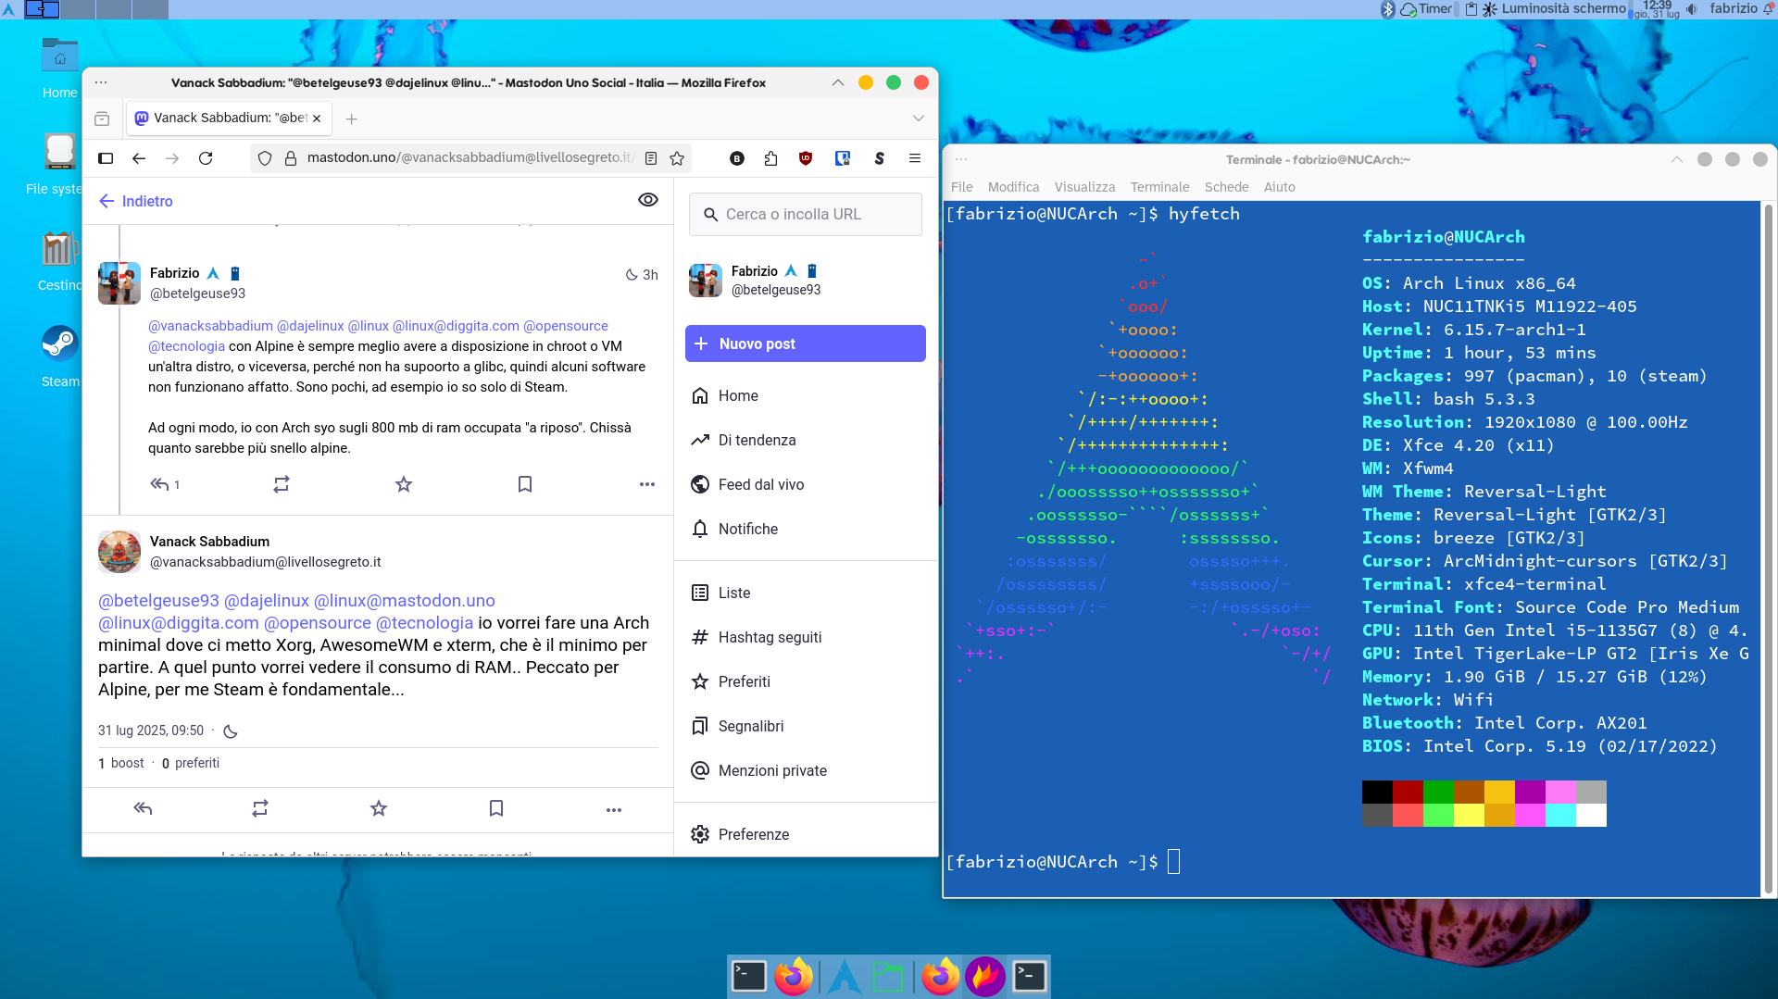Open more options for Vanack Sabbadium's post
Viewport: 1778px width, 999px height.
pyautogui.click(x=614, y=809)
